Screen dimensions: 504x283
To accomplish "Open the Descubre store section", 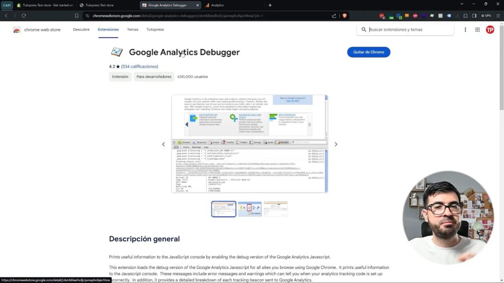I will coord(81,29).
